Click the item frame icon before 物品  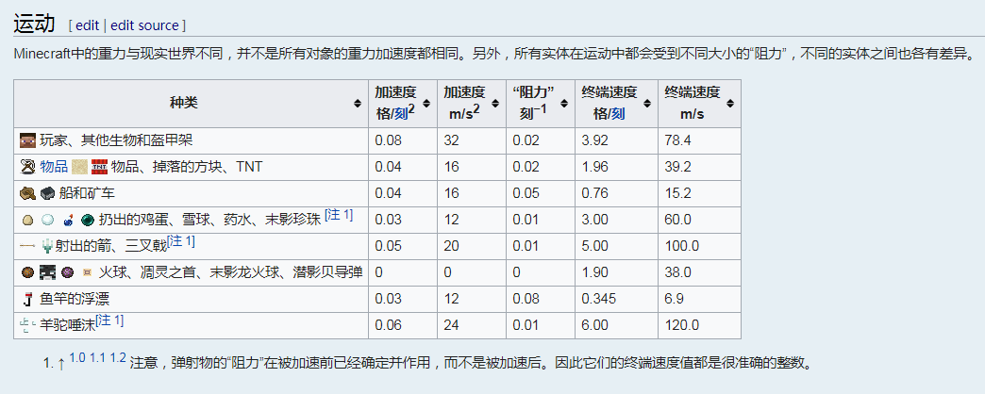(27, 166)
